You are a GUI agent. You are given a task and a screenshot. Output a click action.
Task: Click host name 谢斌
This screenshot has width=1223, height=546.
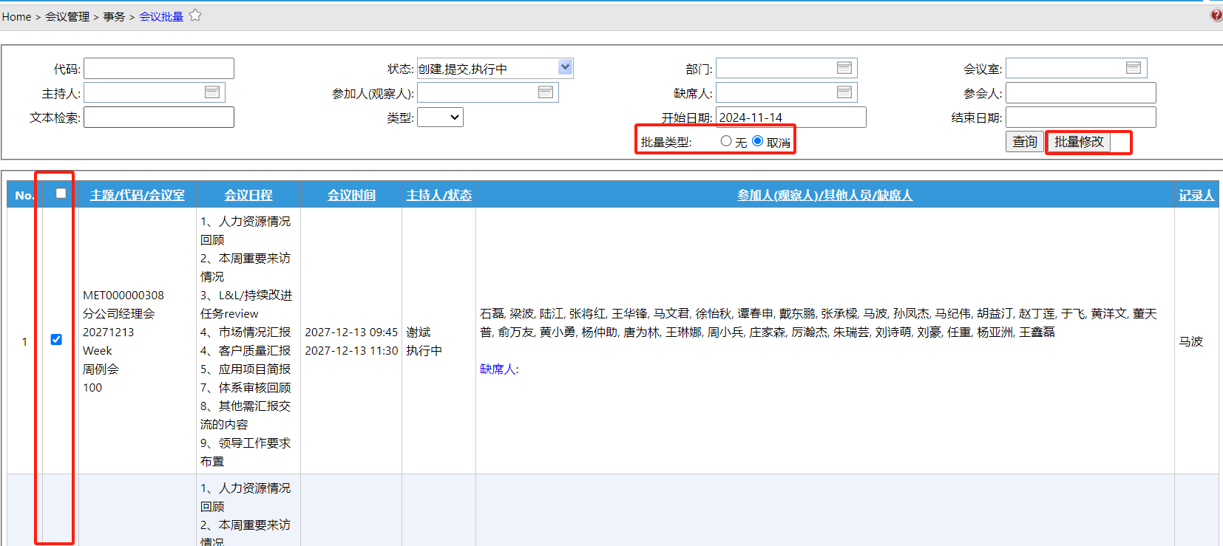click(419, 332)
